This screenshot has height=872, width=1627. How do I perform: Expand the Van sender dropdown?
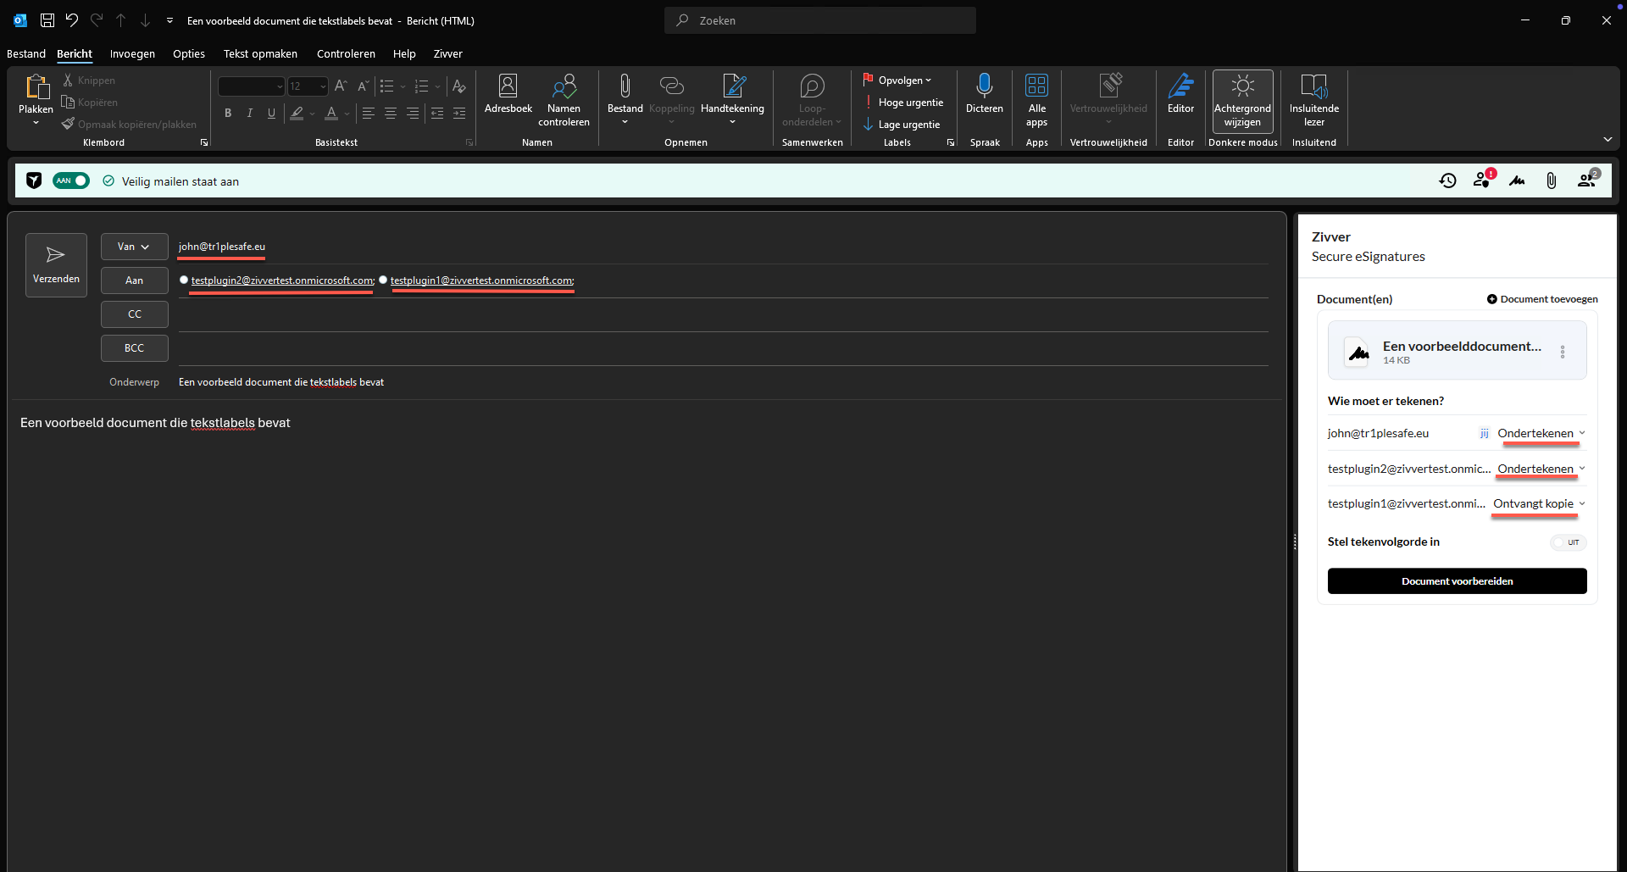[x=134, y=247]
